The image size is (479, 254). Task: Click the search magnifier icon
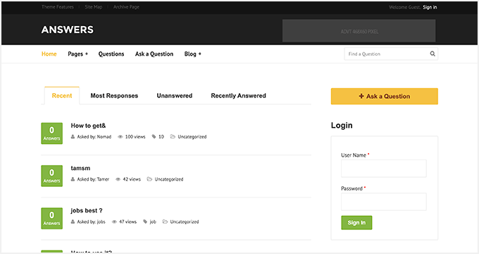click(x=433, y=54)
